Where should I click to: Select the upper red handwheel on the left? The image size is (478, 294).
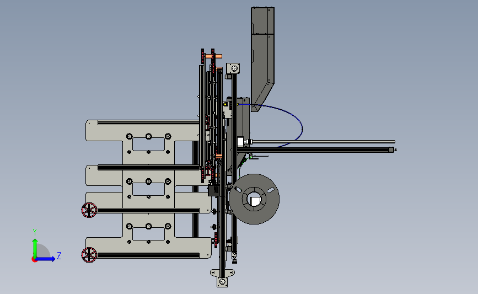point(89,210)
